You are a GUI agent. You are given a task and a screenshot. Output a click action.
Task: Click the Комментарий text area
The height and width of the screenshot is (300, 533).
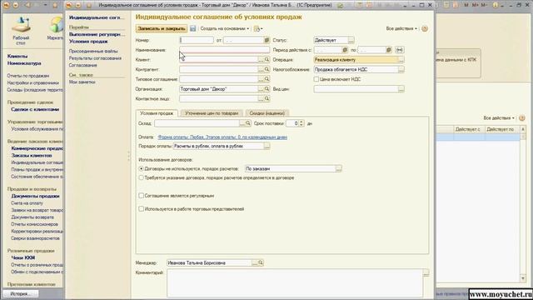point(295,283)
